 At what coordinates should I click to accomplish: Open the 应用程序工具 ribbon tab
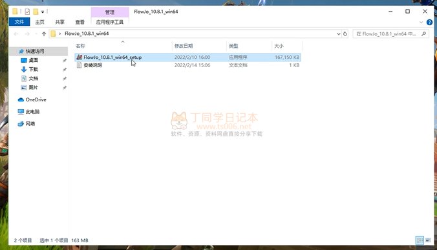(110, 22)
